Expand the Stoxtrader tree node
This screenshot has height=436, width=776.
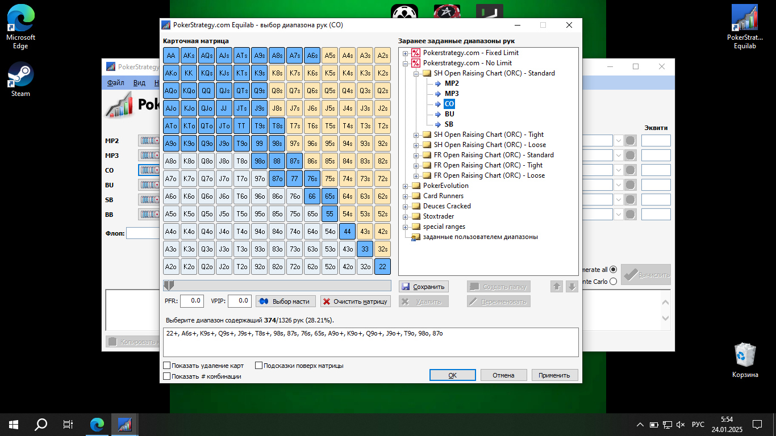(406, 216)
